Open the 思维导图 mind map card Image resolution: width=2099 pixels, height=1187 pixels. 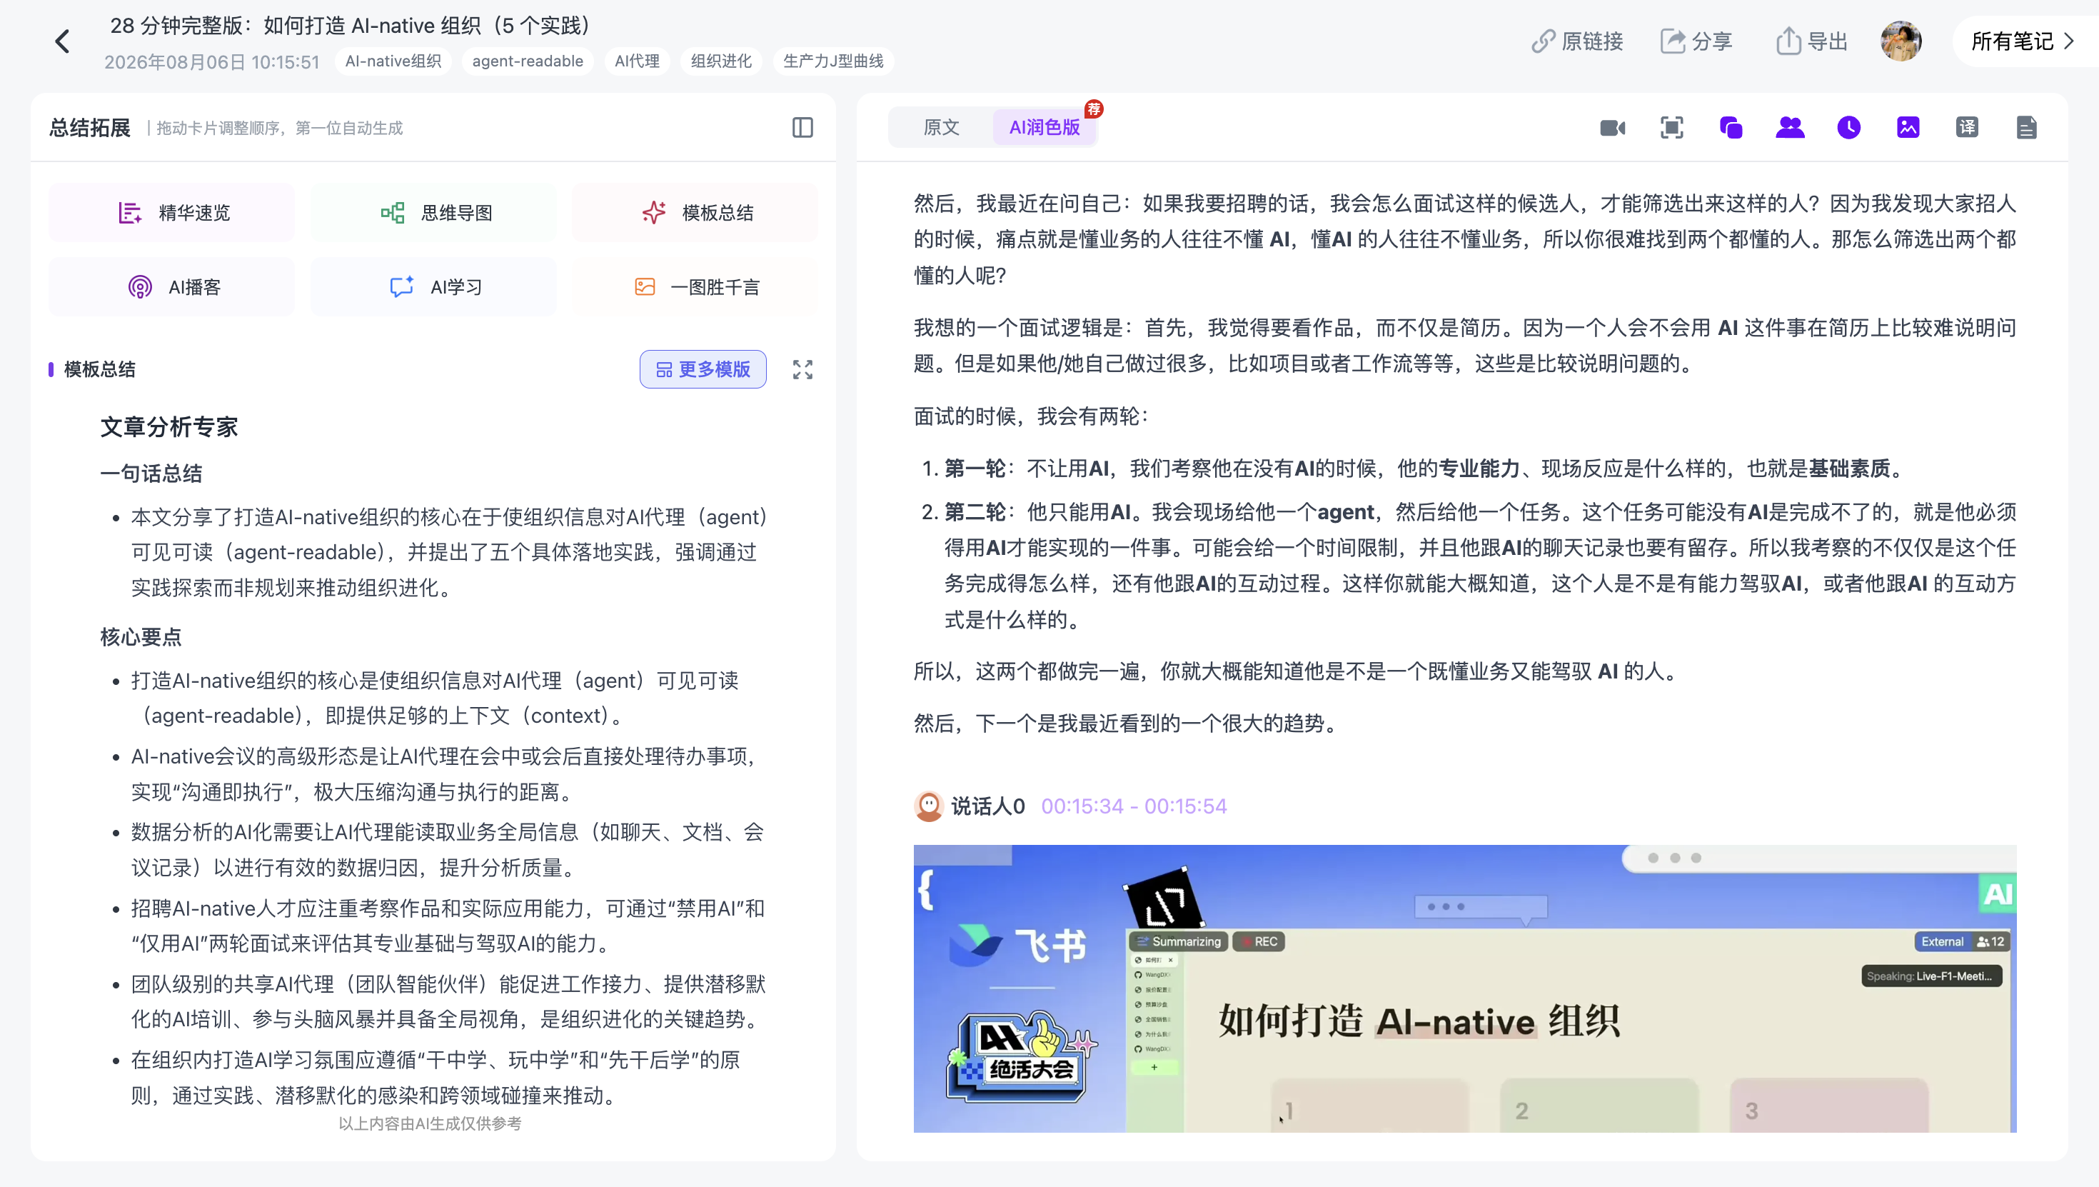pyautogui.click(x=433, y=213)
